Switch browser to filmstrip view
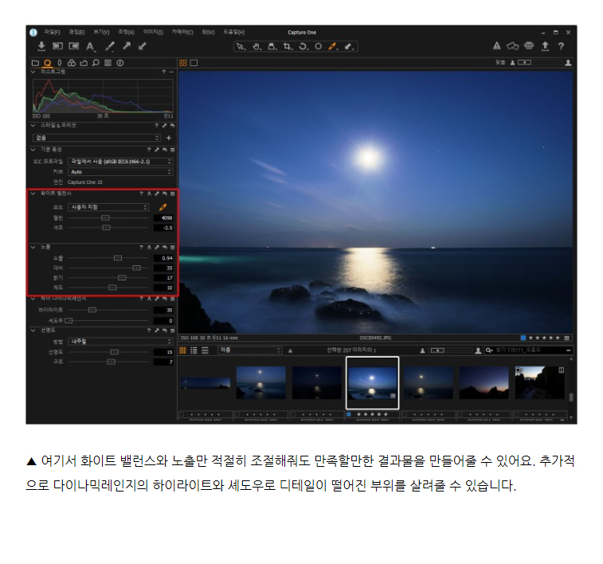 205,351
